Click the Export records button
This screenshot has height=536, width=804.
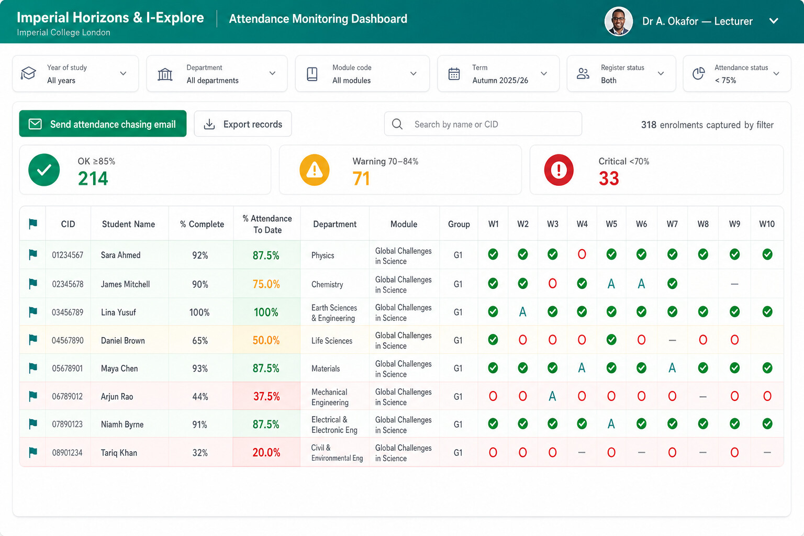click(243, 124)
